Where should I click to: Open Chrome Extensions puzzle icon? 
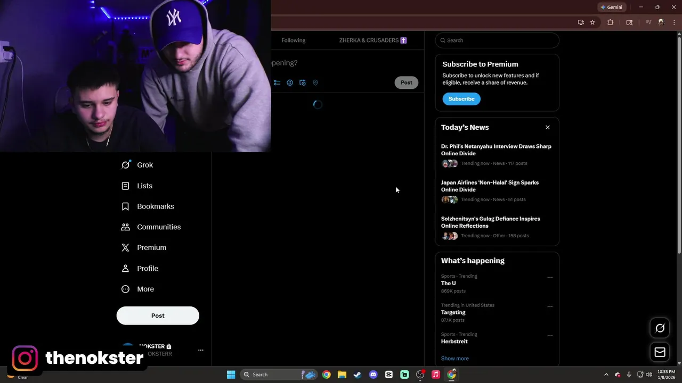(611, 22)
